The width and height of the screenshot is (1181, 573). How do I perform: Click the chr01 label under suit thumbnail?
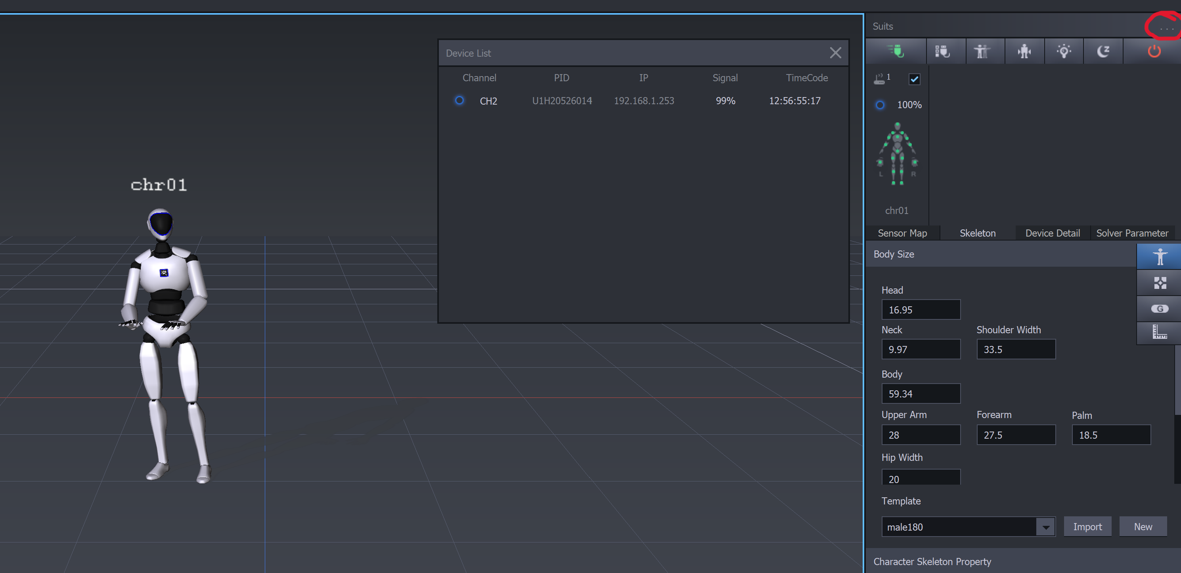click(896, 210)
